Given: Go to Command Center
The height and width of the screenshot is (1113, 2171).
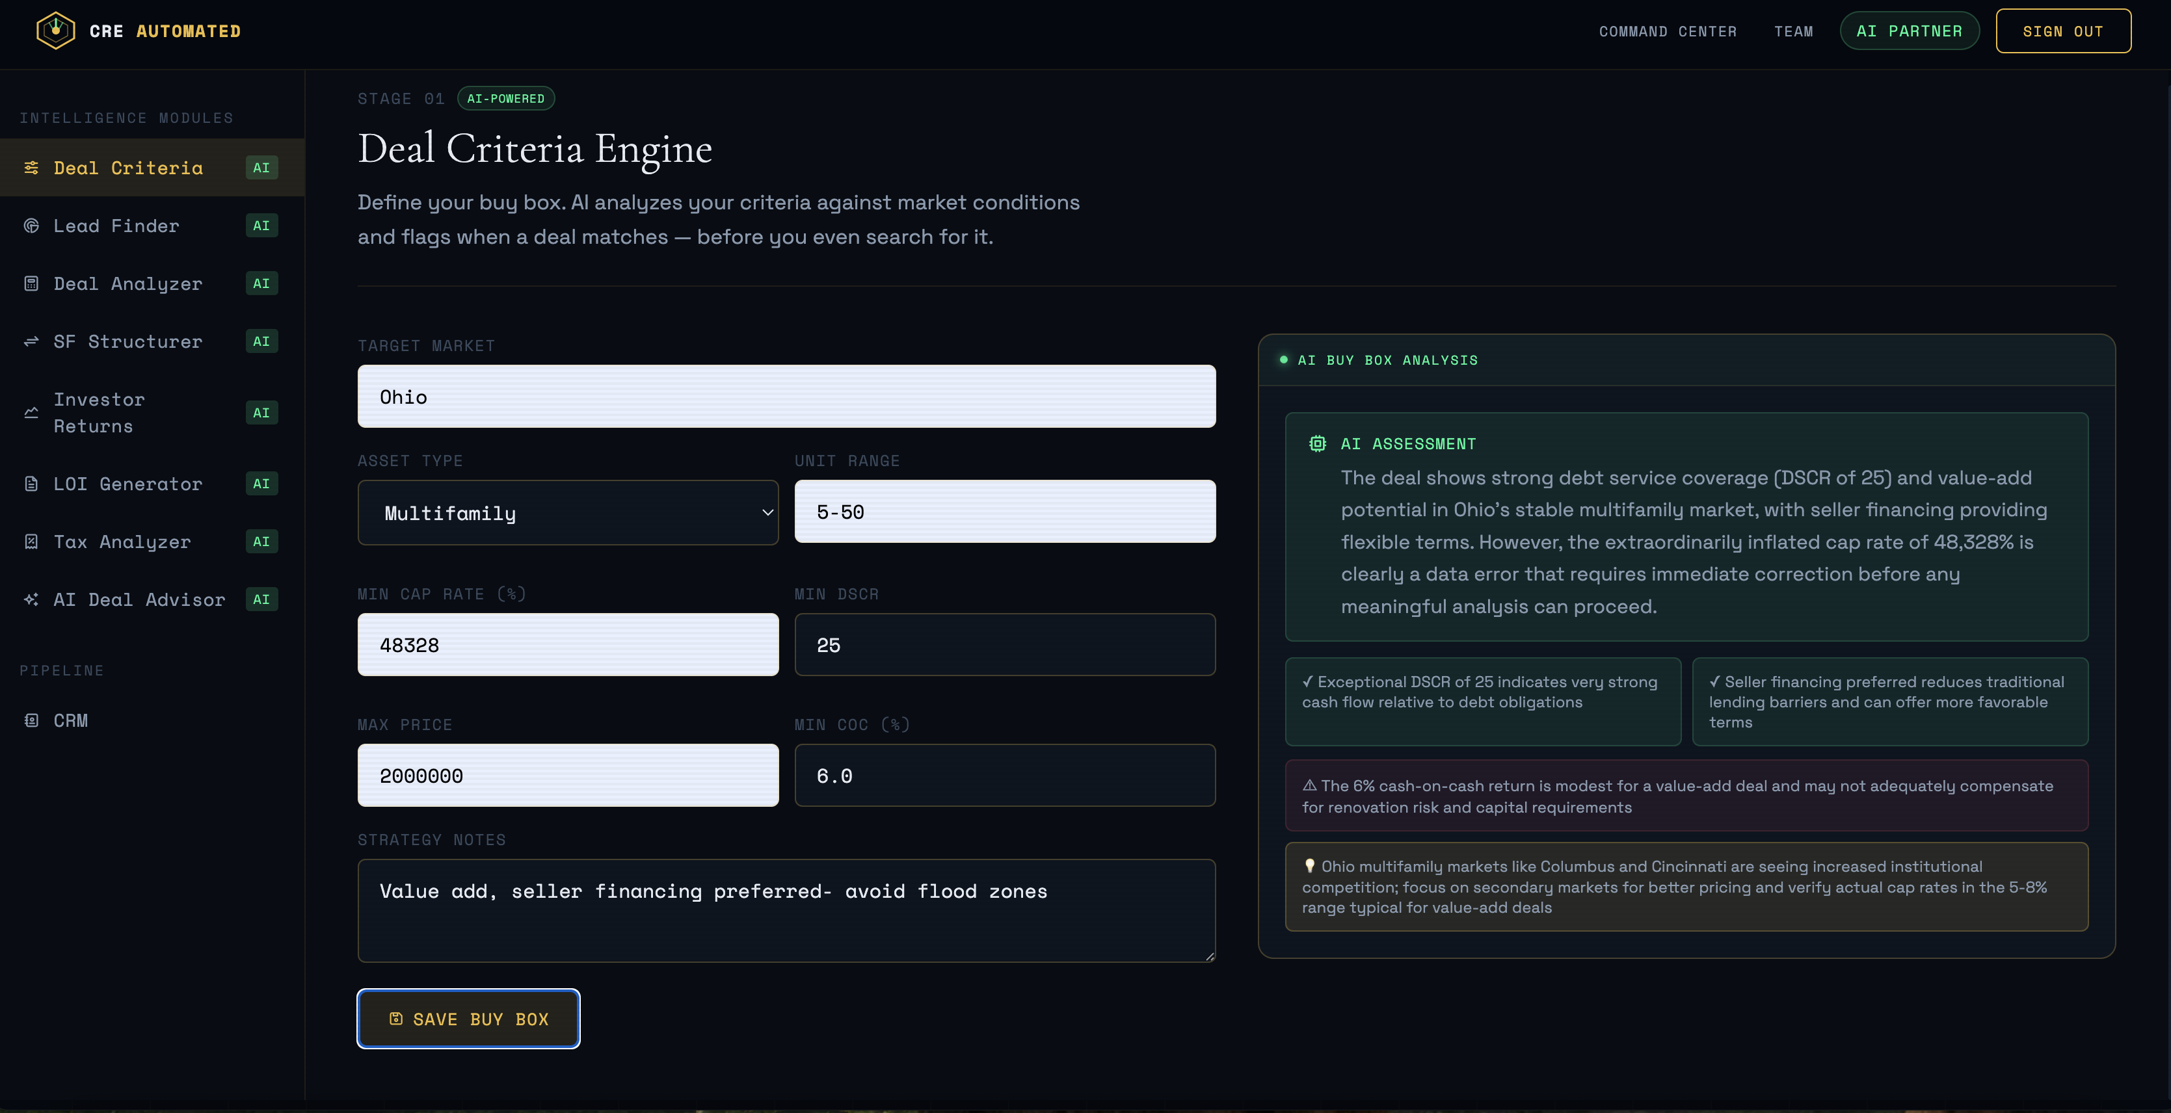Looking at the screenshot, I should pos(1667,31).
